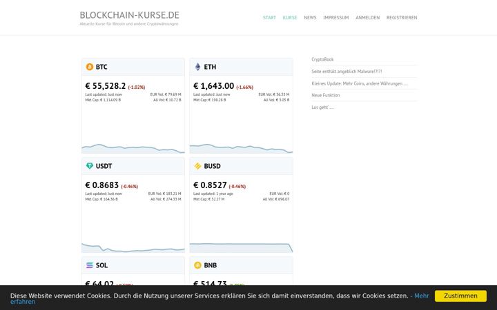Image resolution: width=497 pixels, height=310 pixels.
Task: Go to the NEWS page
Action: click(310, 18)
